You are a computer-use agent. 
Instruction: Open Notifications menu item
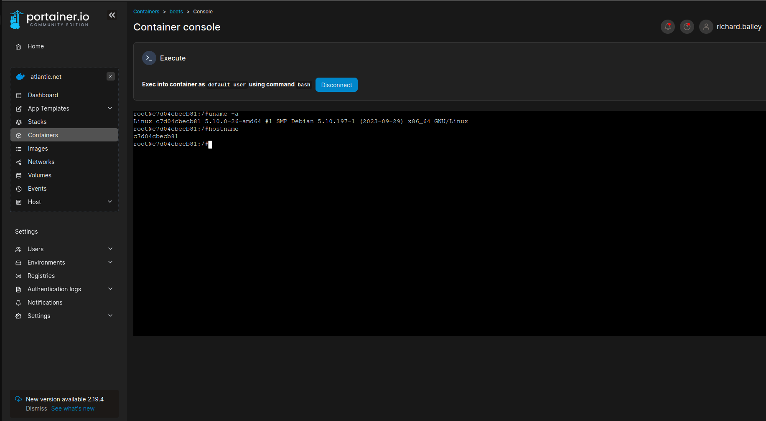[64, 303]
